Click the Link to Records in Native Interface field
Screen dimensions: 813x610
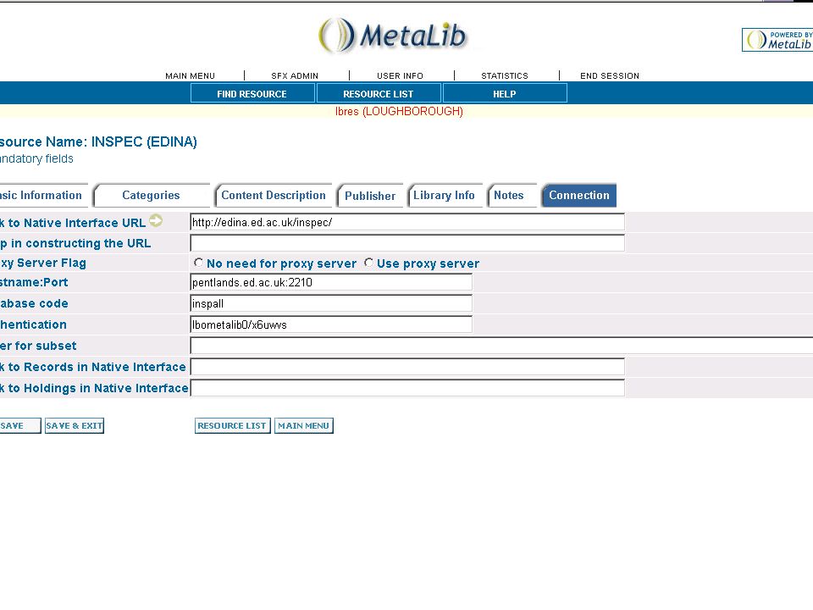pos(407,367)
